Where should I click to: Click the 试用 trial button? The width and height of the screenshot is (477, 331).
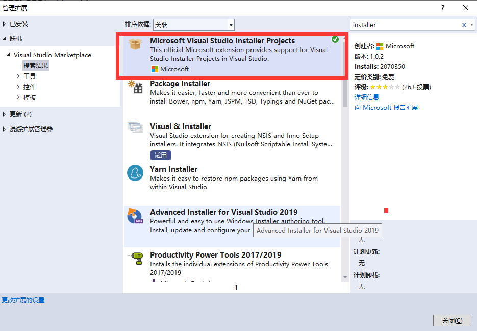point(161,155)
